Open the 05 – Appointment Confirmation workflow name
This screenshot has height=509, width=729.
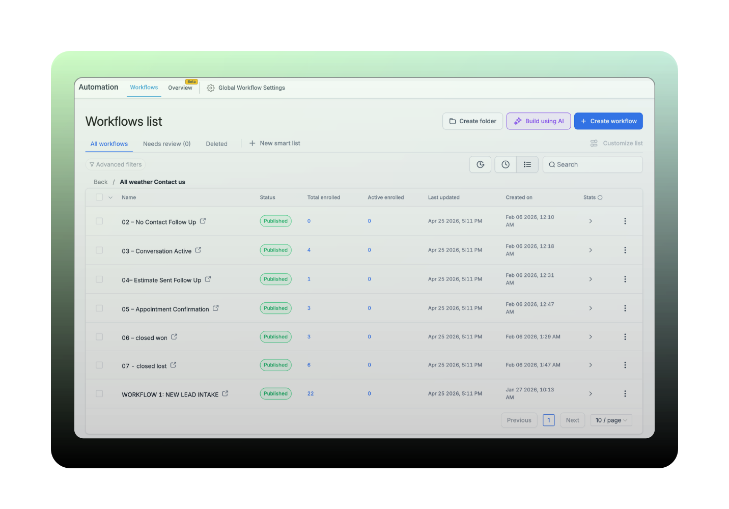[x=165, y=309]
